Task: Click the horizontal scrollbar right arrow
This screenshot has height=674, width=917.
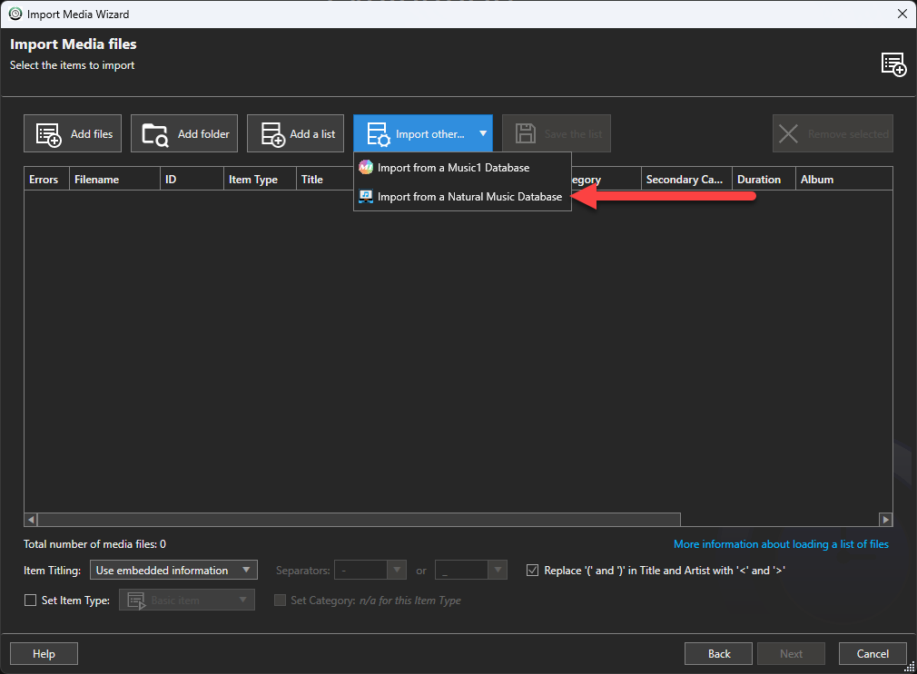Action: (x=885, y=519)
